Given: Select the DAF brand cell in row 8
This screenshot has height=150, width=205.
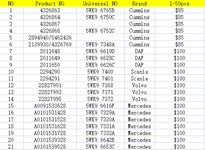Looking at the screenshot, I should pyautogui.click(x=140, y=58).
